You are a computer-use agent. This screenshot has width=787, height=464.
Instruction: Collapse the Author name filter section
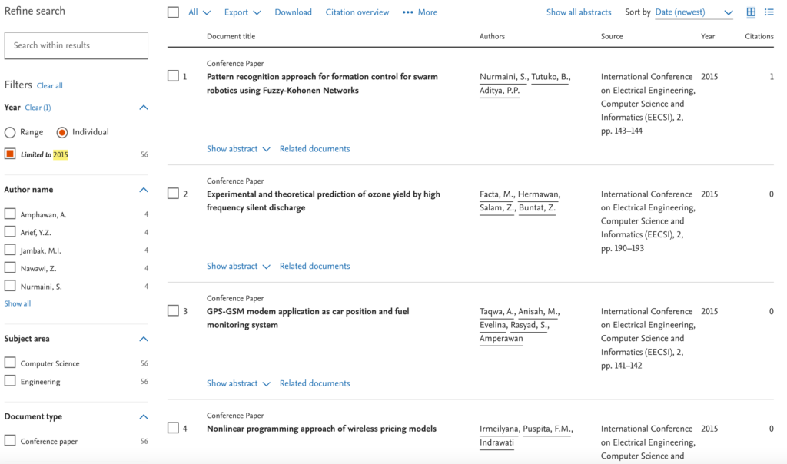coord(143,190)
